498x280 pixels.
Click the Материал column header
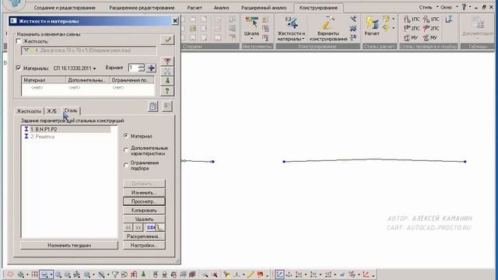(x=44, y=80)
